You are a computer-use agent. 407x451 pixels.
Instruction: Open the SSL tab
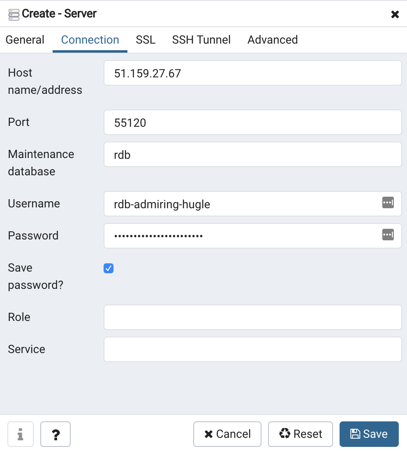[x=146, y=40]
